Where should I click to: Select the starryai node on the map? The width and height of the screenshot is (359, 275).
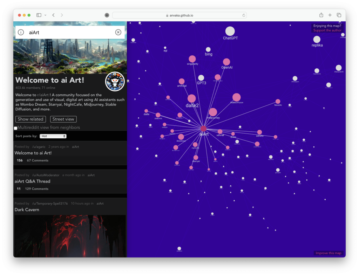(196, 157)
